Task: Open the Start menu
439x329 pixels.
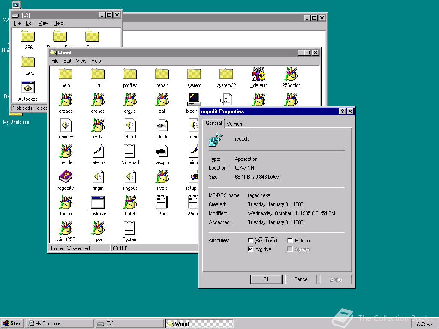Action: tap(12, 323)
